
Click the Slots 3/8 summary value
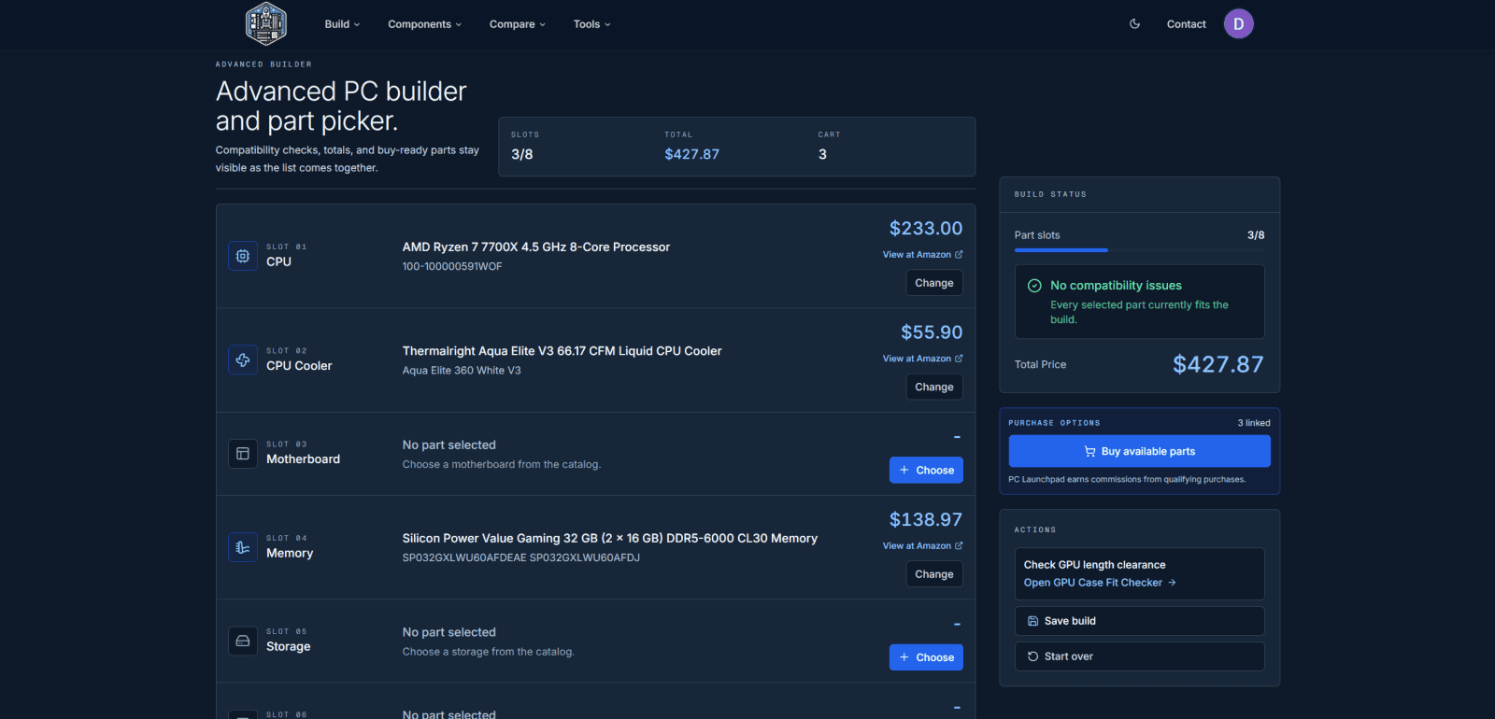pos(522,154)
